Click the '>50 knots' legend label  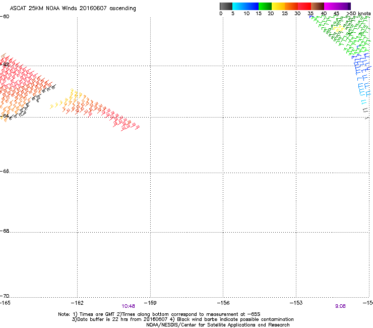click(358, 14)
